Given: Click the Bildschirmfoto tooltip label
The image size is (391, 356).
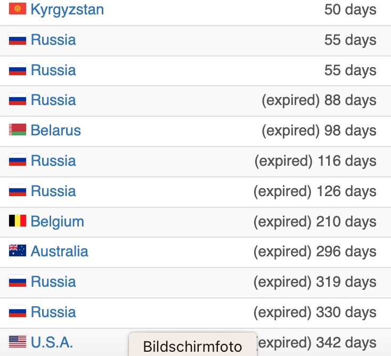Looking at the screenshot, I should [x=192, y=347].
